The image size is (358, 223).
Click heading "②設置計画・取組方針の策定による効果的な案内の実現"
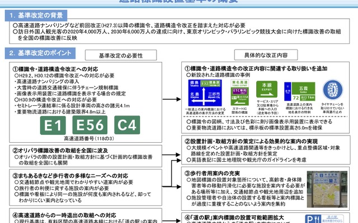251,141
